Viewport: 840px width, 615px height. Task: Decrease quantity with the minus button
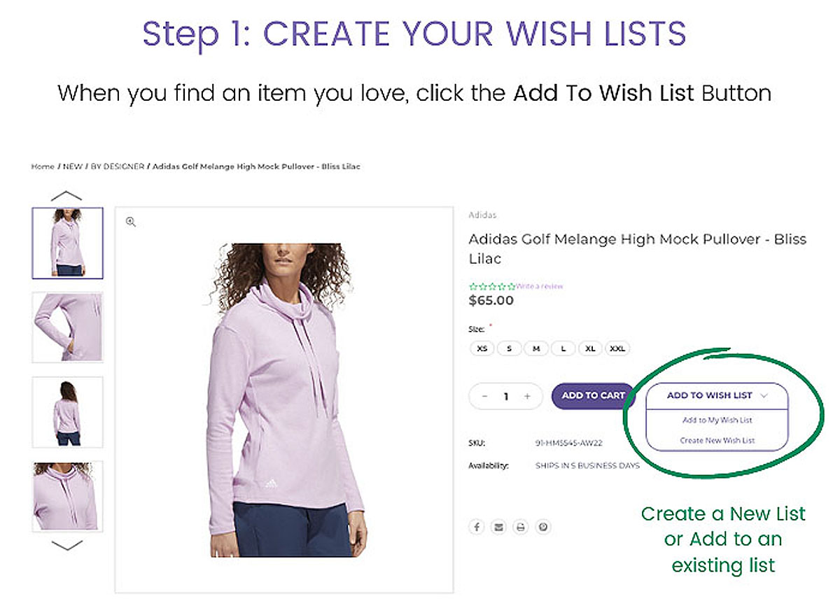click(x=484, y=396)
